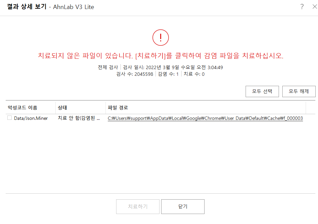This screenshot has width=318, height=224.
Task: Close the AhnLab V3 Lite result window
Action: pos(315,7)
